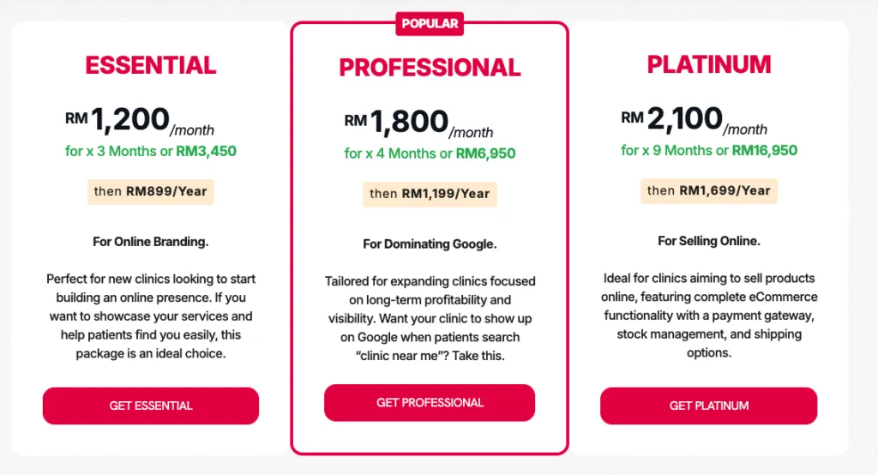Click 'for x 3 Months or RM3,450' text
Screen dimensions: 878x475
[x=151, y=151]
